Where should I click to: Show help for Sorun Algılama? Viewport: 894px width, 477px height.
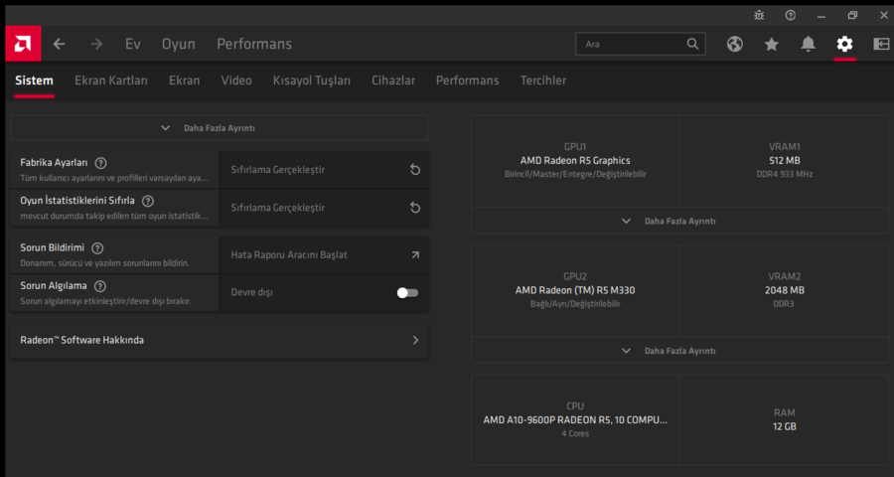click(x=100, y=286)
